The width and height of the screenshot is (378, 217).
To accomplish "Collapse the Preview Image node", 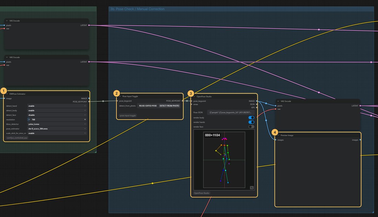I will coord(278,135).
